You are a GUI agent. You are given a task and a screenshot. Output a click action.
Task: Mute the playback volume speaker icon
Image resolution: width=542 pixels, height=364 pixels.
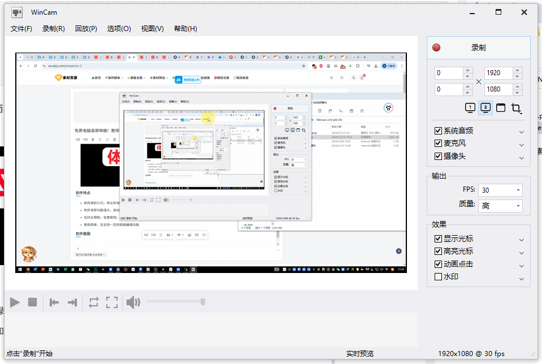click(x=133, y=302)
